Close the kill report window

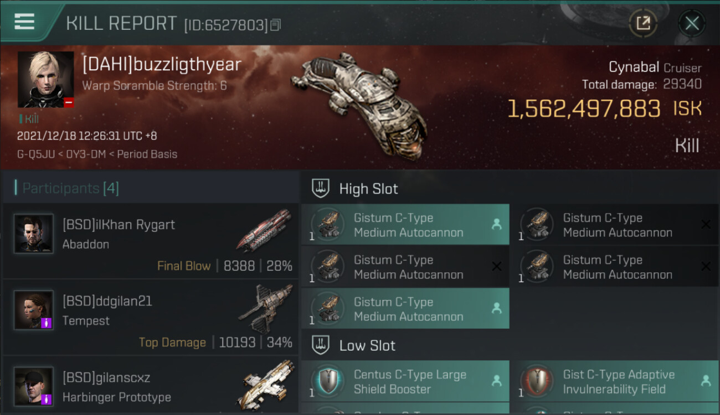pos(692,23)
